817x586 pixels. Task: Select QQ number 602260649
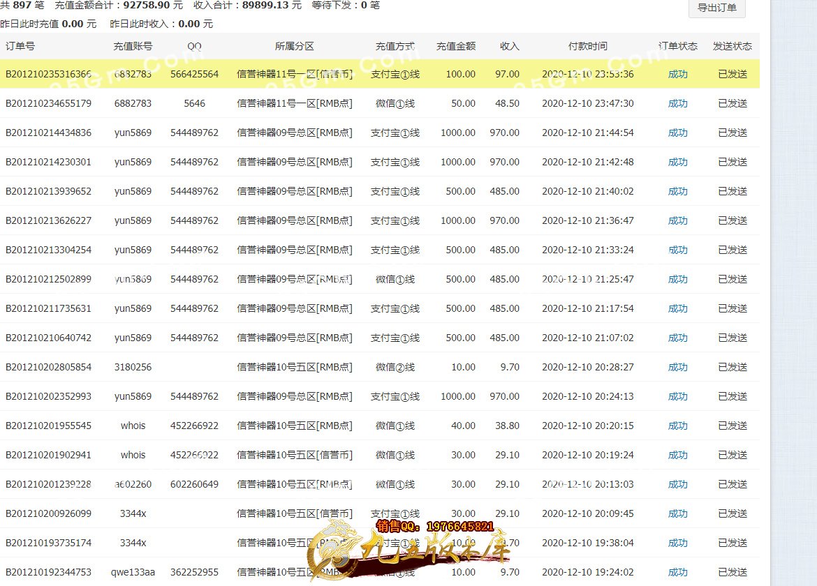coord(194,484)
